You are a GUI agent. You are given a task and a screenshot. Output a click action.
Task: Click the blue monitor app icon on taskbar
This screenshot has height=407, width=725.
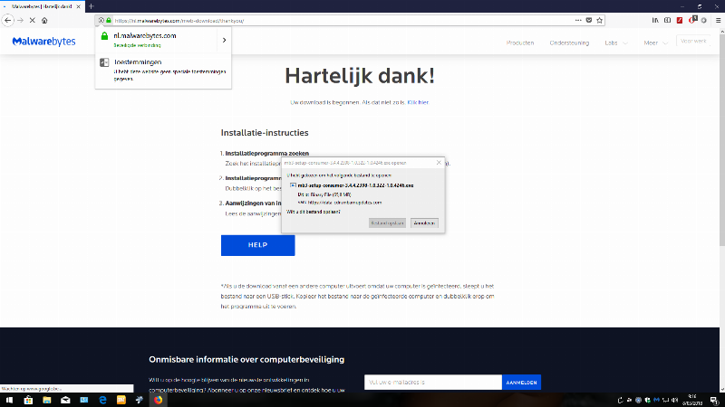(83, 400)
